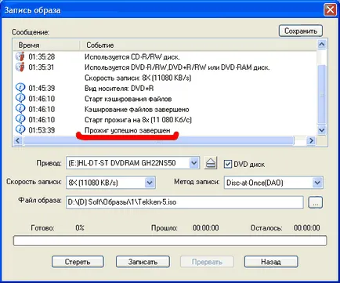
Task: Click the 'Время' column header
Action: point(46,45)
